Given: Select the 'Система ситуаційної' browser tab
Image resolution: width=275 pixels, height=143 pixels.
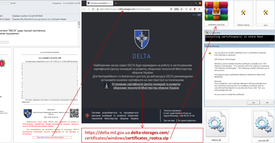Looking at the screenshot, I should (100, 3).
